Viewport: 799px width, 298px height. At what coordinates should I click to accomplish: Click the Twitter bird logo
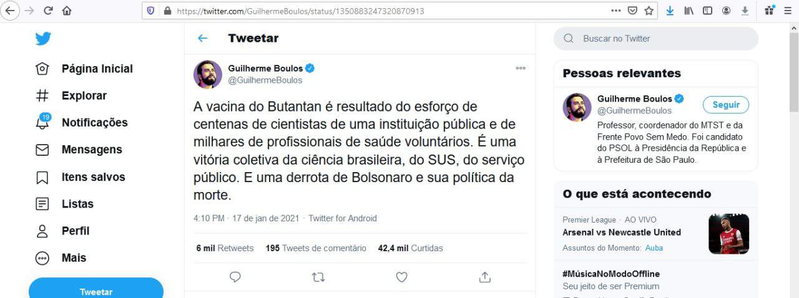[x=42, y=39]
